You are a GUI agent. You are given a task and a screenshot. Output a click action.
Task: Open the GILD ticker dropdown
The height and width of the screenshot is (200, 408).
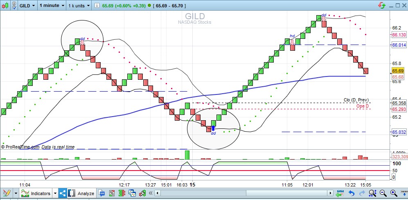pos(27,5)
